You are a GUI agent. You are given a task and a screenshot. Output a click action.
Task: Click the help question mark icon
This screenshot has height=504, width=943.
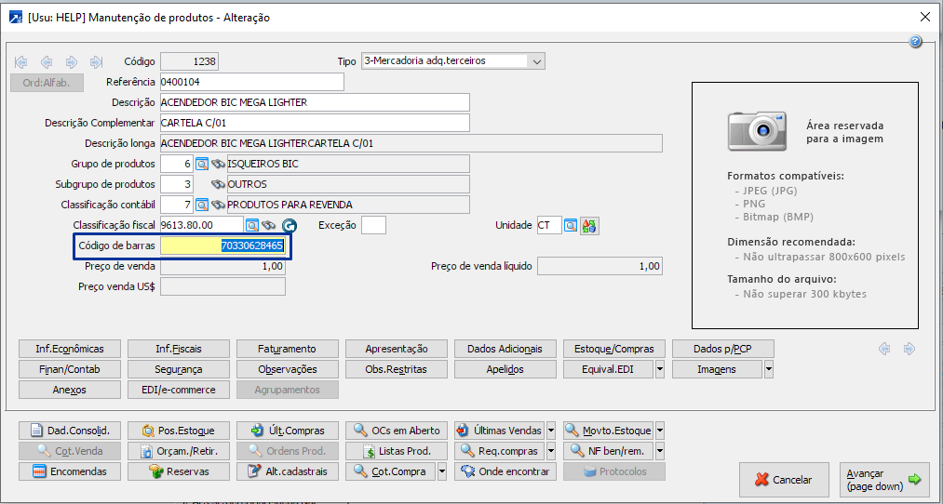915,42
